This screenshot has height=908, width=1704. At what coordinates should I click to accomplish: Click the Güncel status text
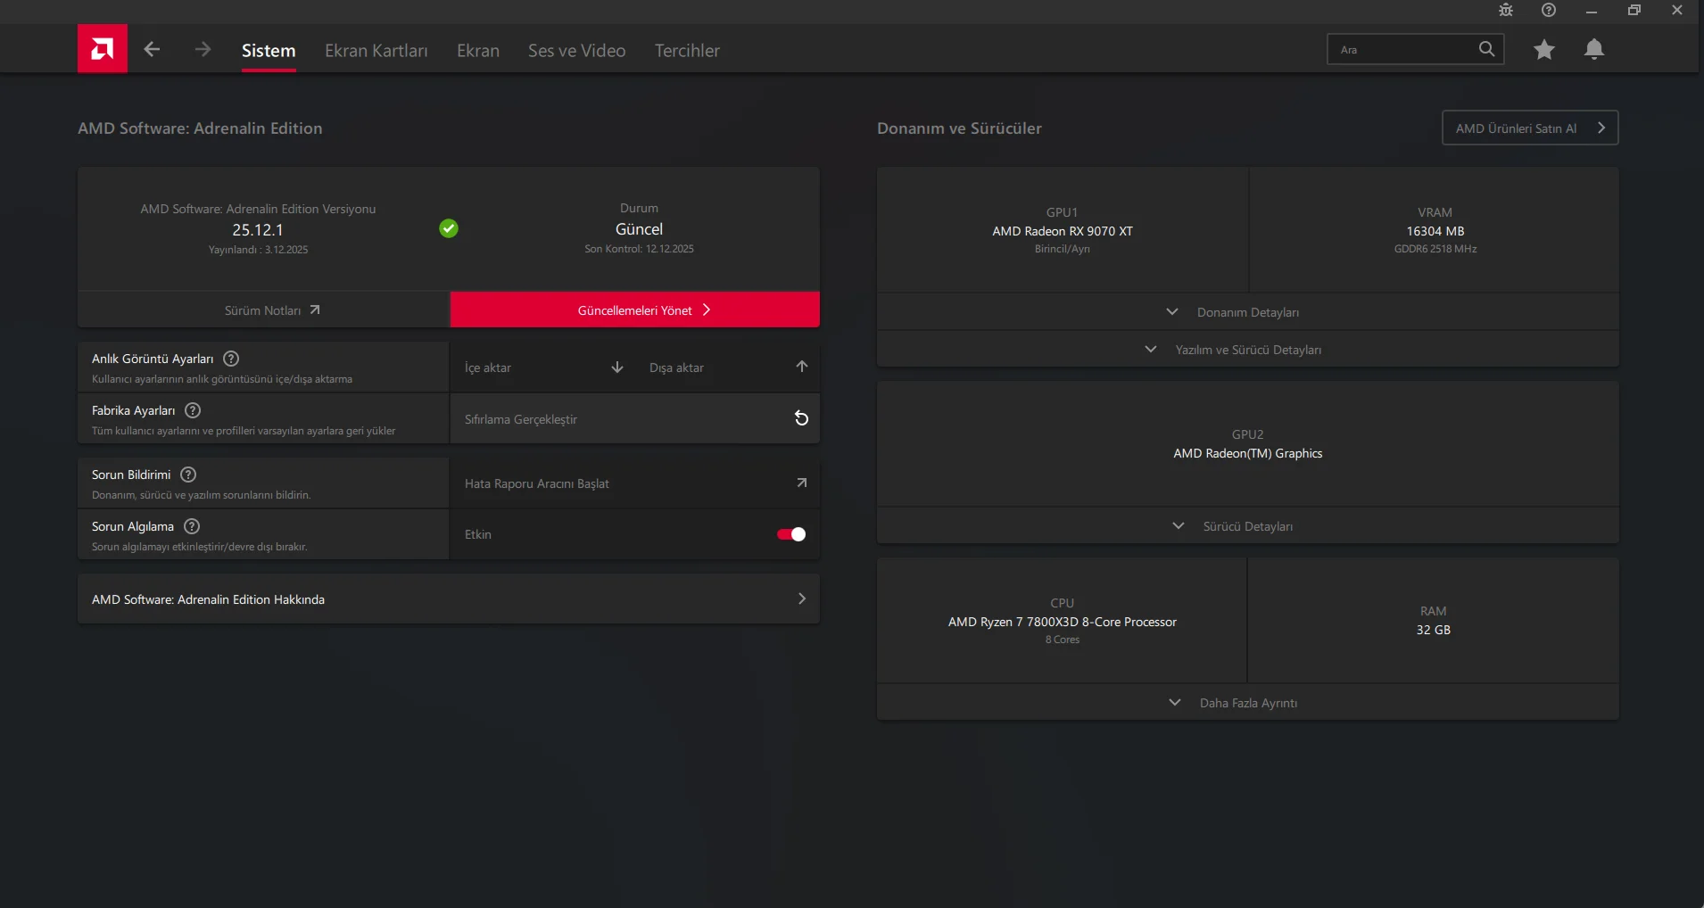click(640, 229)
